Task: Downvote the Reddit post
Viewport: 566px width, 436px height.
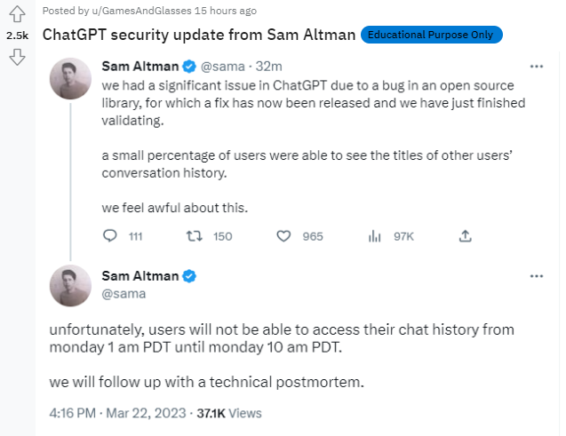Action: tap(16, 58)
